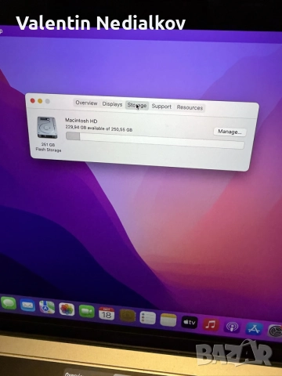Open Reminders in the Dock
Viewport: 282px width, 376px height.
[148, 318]
